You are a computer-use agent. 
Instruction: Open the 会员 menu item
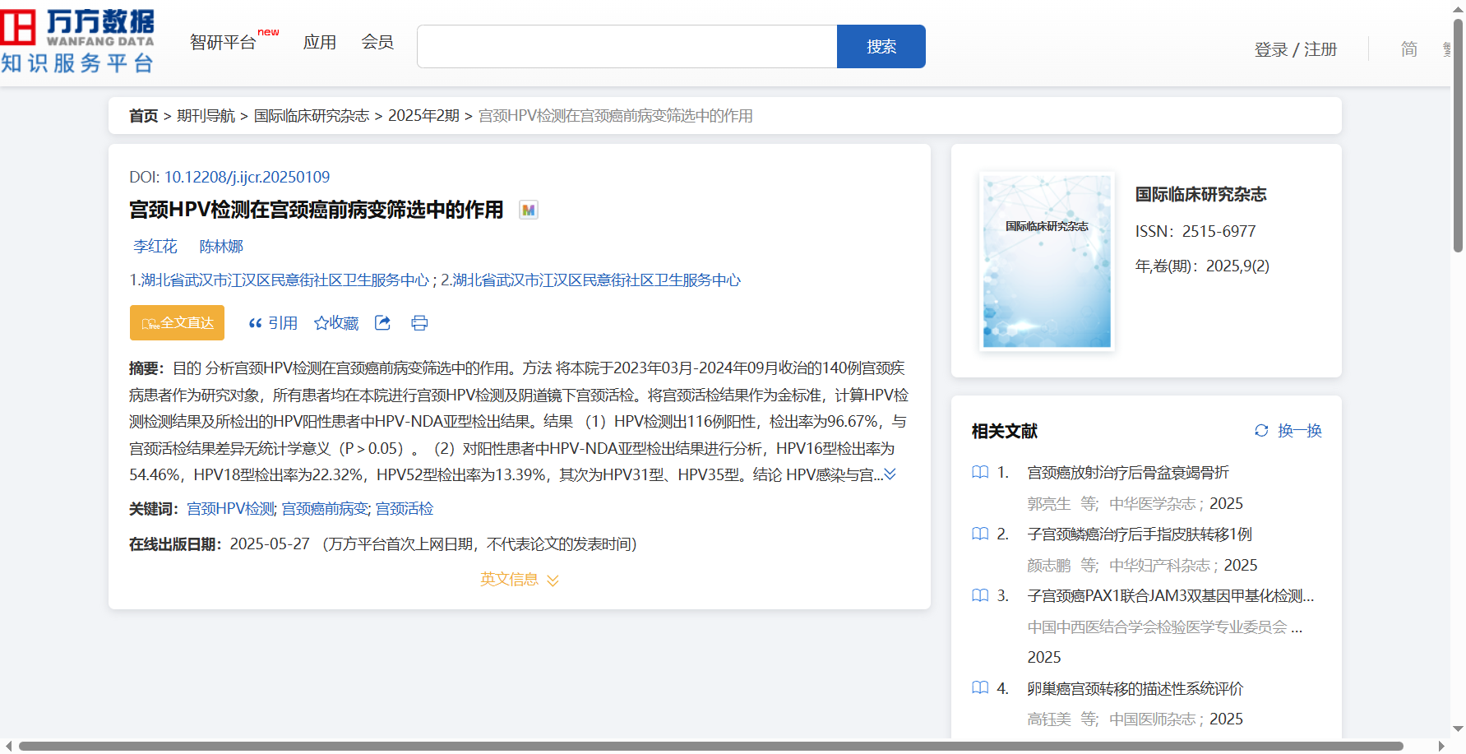pos(377,42)
